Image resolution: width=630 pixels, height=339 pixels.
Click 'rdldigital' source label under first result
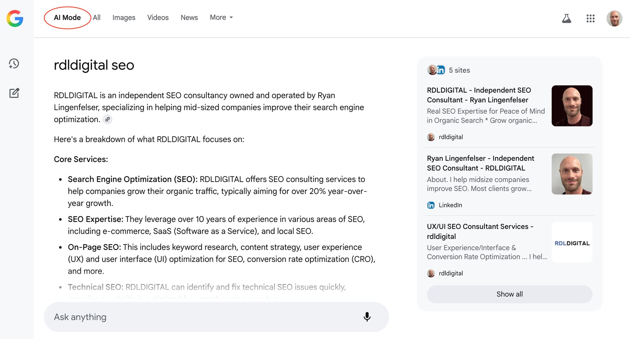pyautogui.click(x=451, y=137)
